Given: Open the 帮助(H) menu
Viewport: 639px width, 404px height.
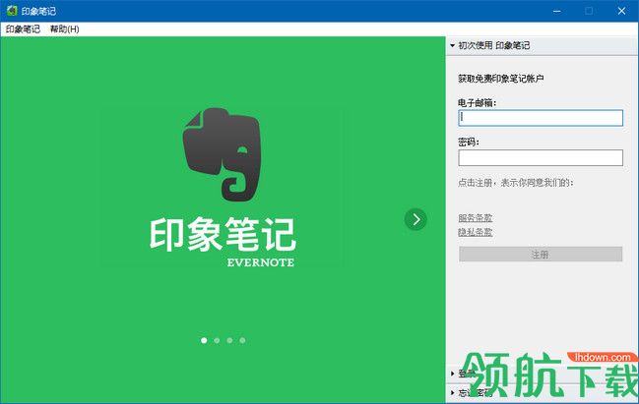Looking at the screenshot, I should (x=64, y=29).
